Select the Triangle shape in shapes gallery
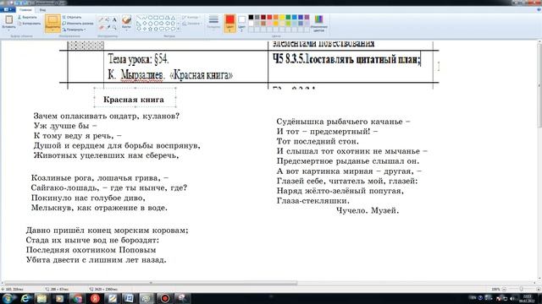The image size is (542, 304). click(173, 17)
